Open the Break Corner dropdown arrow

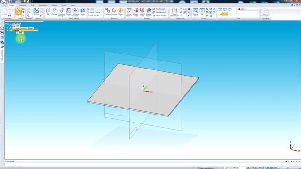pyautogui.click(x=102, y=12)
